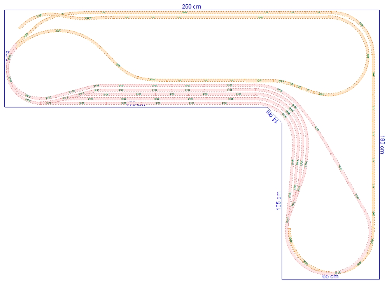Select the 65 cm bottom dimension label

(330, 277)
